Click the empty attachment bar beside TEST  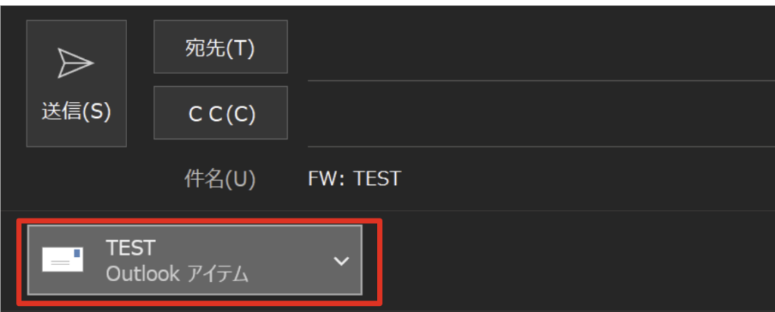(x=568, y=261)
